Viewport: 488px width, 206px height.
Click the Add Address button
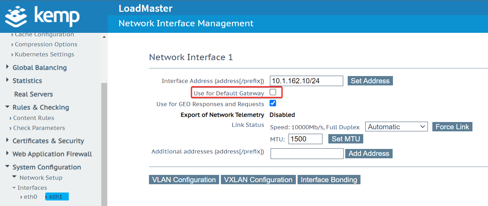(369, 153)
